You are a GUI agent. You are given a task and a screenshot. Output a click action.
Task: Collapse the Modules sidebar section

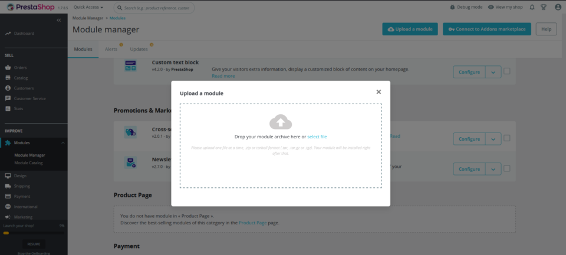[62, 143]
